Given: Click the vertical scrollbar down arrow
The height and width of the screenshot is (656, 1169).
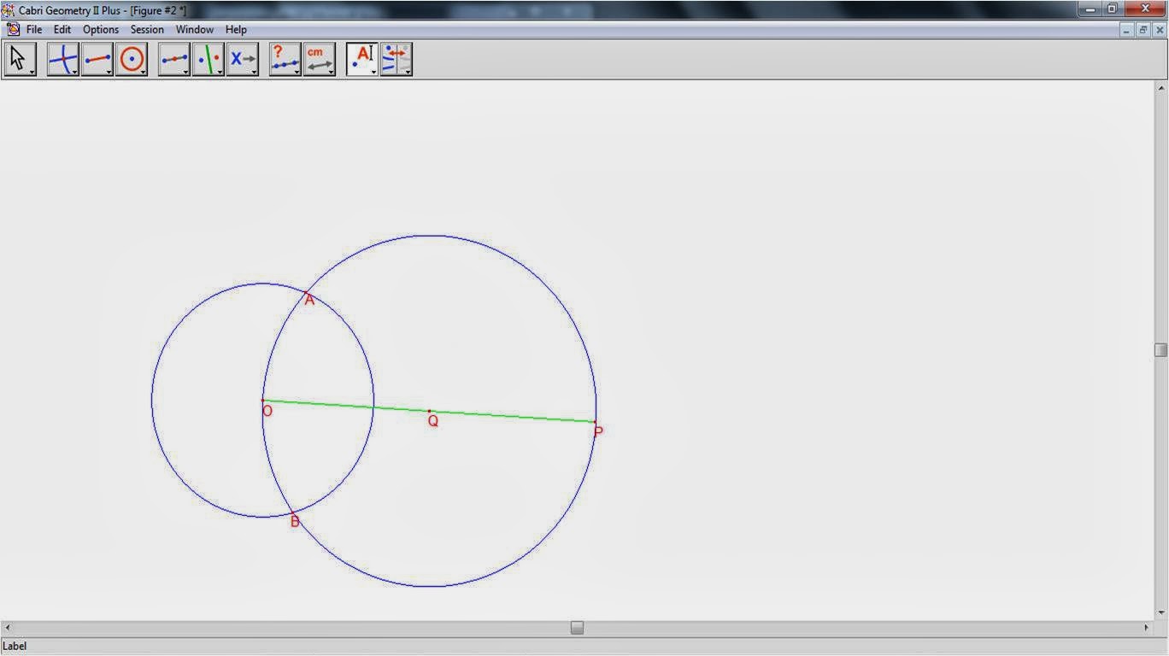Looking at the screenshot, I should pos(1160,612).
